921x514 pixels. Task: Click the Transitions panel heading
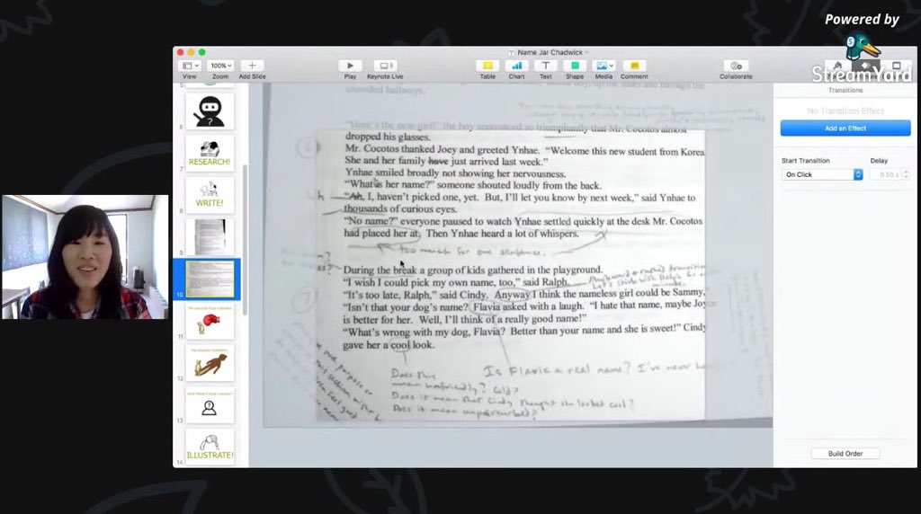point(845,91)
